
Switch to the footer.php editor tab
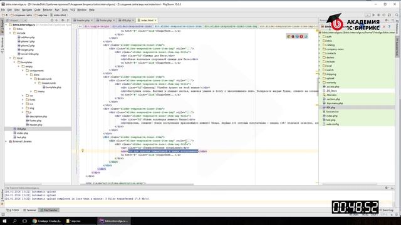(106, 20)
